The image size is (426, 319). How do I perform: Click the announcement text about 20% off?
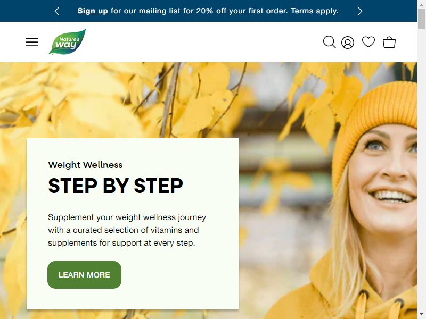pos(208,11)
